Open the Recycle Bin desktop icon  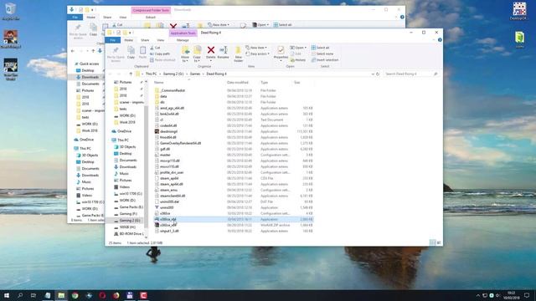coord(10,11)
